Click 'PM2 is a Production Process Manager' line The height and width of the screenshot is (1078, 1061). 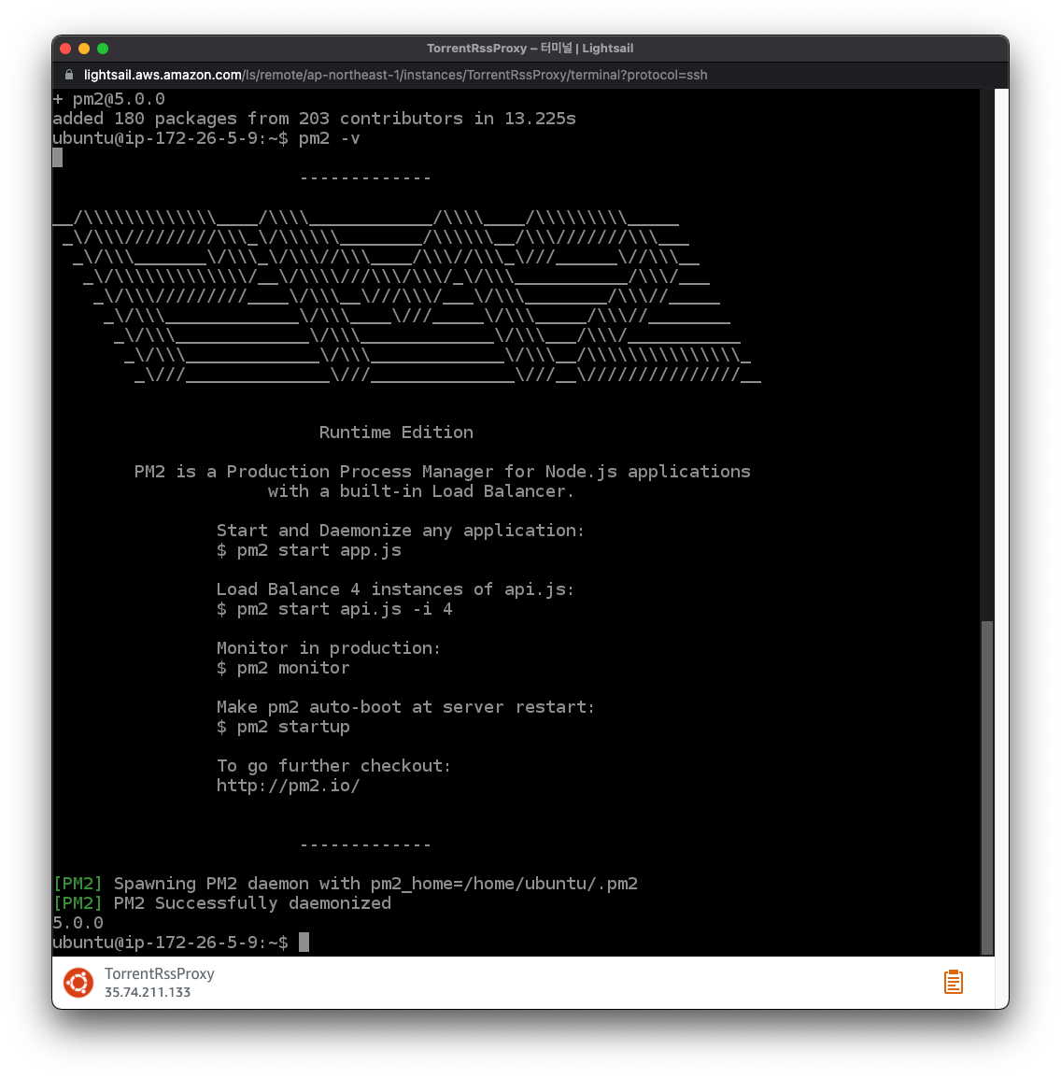[x=442, y=472]
